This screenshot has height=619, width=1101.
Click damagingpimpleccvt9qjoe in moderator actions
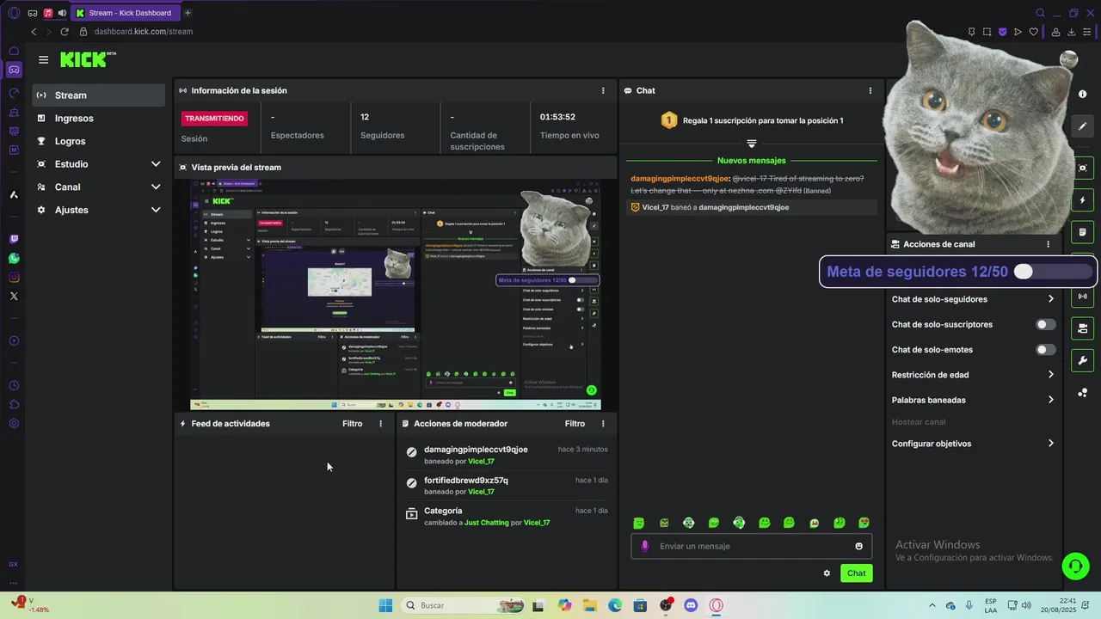pyautogui.click(x=476, y=450)
